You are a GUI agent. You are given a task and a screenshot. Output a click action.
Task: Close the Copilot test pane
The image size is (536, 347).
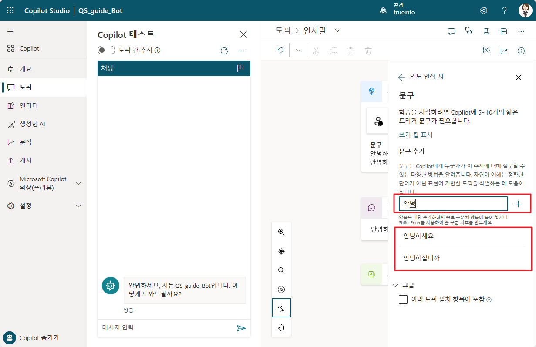pyautogui.click(x=243, y=35)
